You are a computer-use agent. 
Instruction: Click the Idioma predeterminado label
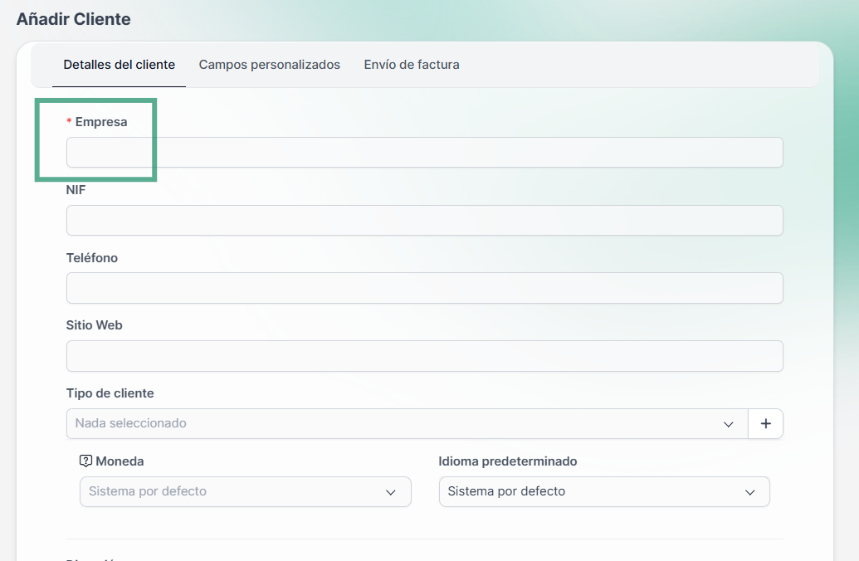pyautogui.click(x=507, y=461)
